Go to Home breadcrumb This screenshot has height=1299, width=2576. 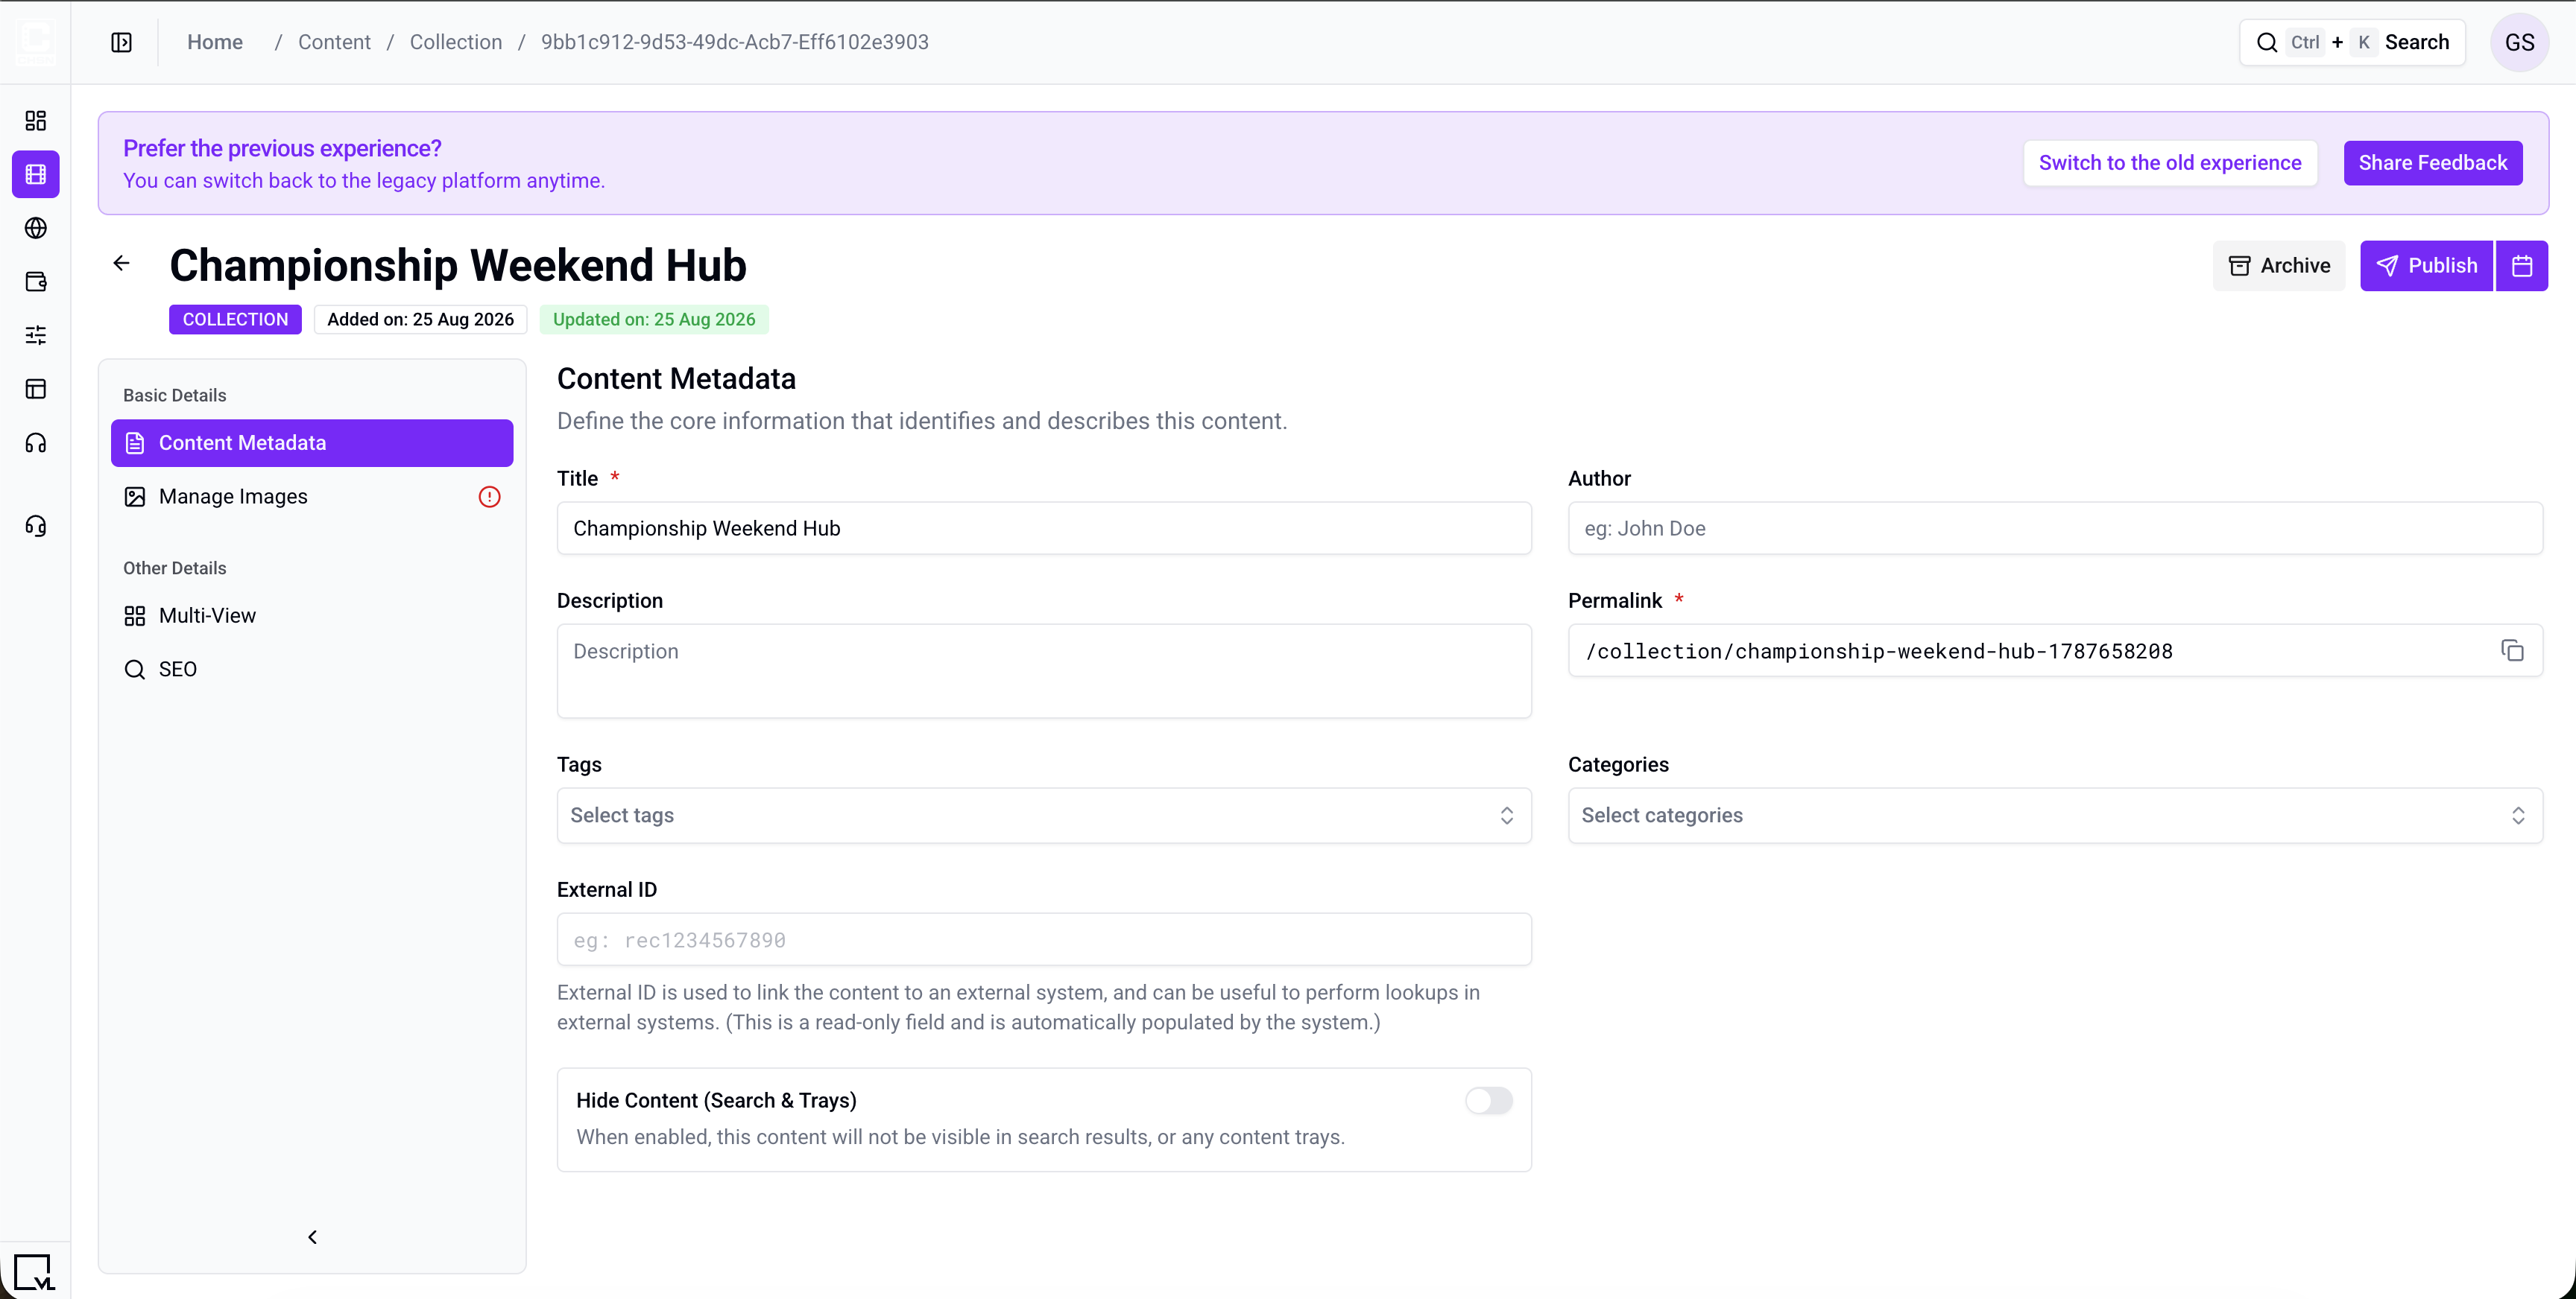(215, 42)
